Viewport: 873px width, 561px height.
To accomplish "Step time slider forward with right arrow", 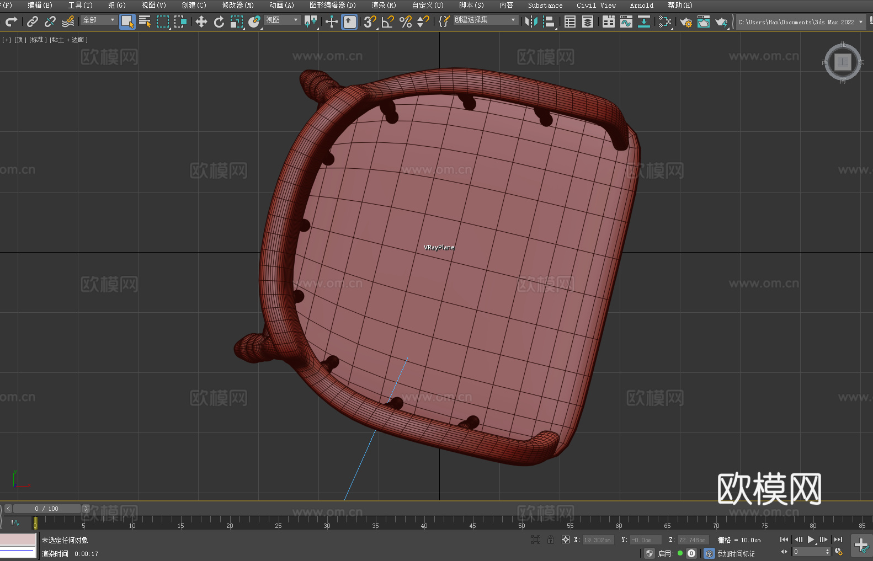I will [x=86, y=509].
